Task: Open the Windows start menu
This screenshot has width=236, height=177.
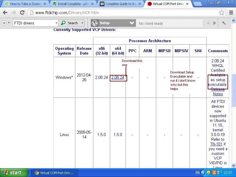Action: click(x=14, y=173)
